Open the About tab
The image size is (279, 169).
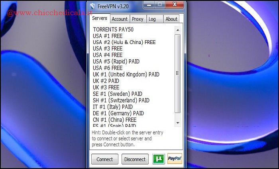(171, 19)
